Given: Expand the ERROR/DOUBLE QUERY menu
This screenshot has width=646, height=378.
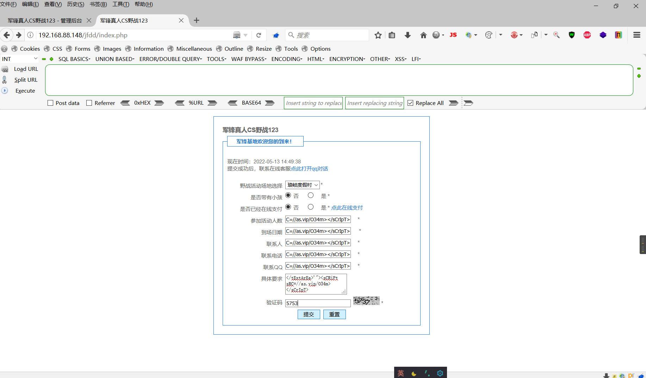Looking at the screenshot, I should [x=170, y=59].
